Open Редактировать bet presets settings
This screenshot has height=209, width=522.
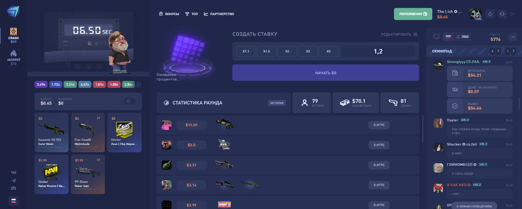pos(399,34)
